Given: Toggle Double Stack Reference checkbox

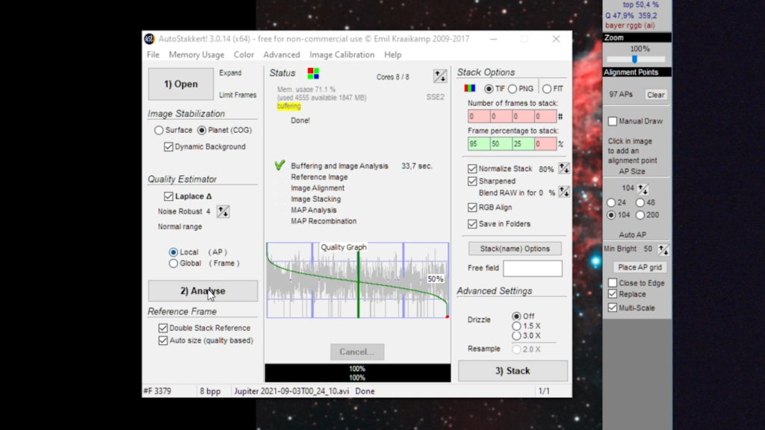Looking at the screenshot, I should pos(163,328).
